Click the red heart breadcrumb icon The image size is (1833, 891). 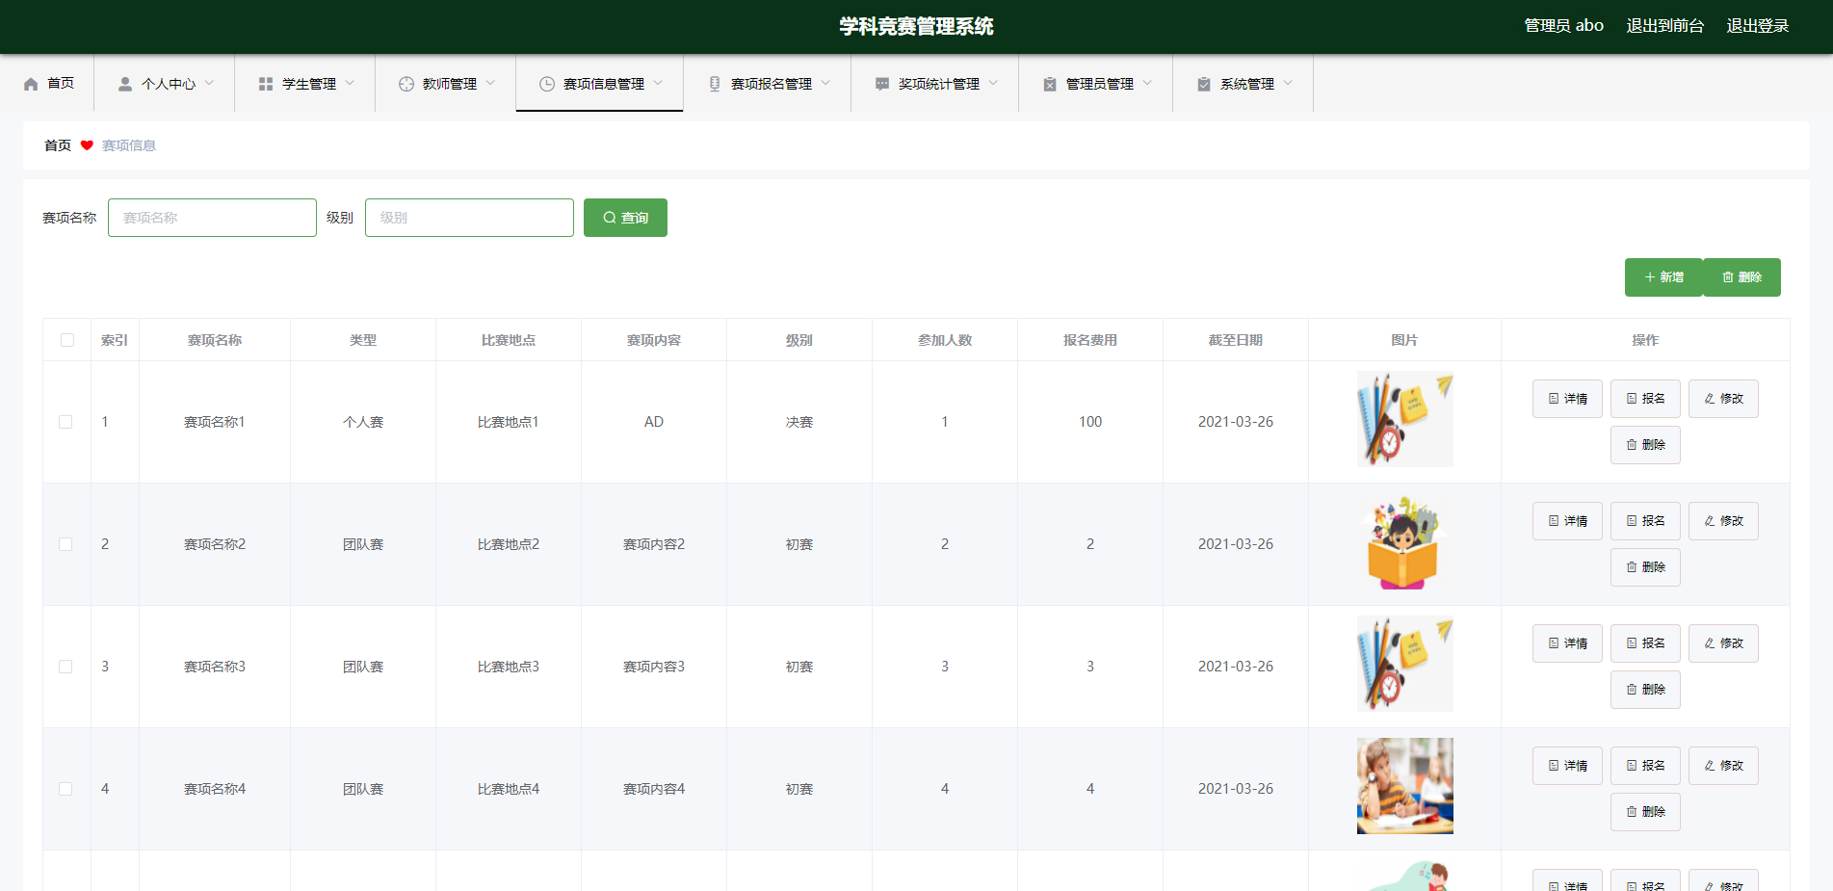87,145
